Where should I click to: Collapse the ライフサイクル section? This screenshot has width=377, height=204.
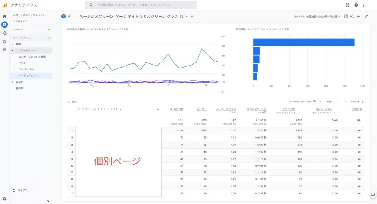click(31, 38)
